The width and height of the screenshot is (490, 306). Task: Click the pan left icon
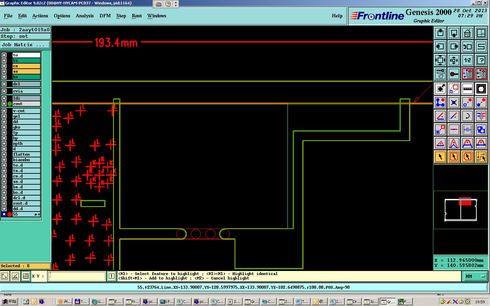point(440,47)
